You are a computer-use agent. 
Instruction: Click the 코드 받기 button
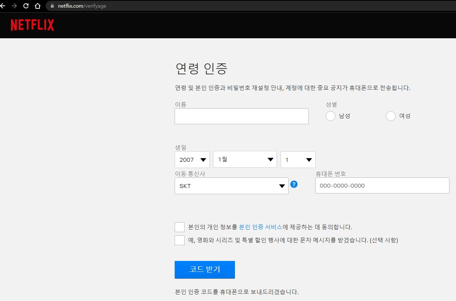(x=205, y=270)
